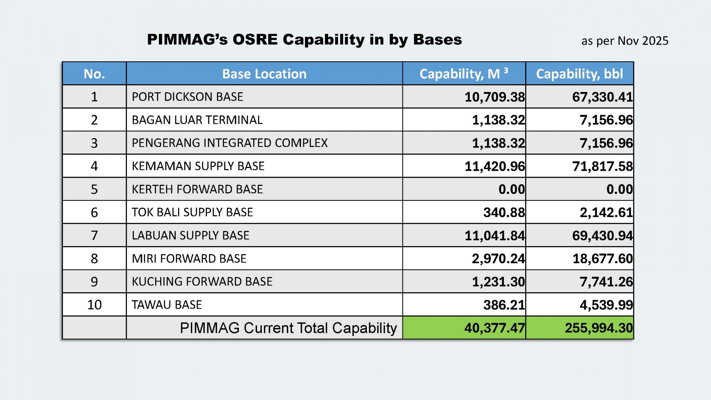This screenshot has height=400, width=711.
Task: Click the Capability, M3 column header
Action: click(464, 74)
